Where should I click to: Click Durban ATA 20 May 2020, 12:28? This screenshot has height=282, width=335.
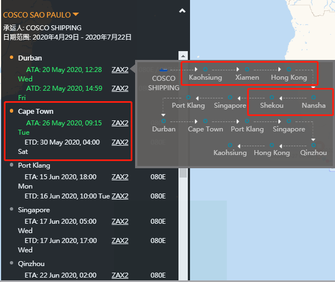click(64, 70)
